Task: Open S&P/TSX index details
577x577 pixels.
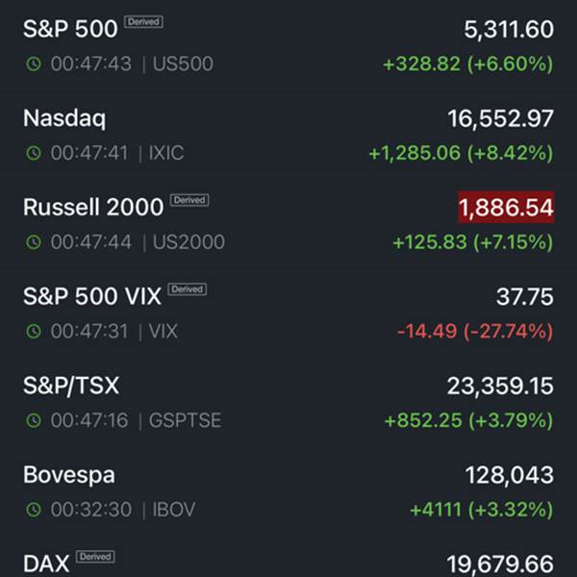Action: [288, 401]
